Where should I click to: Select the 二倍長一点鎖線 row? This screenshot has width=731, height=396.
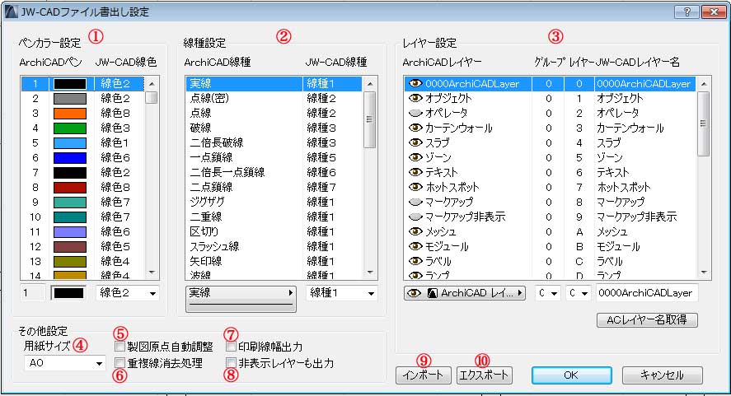pos(274,172)
